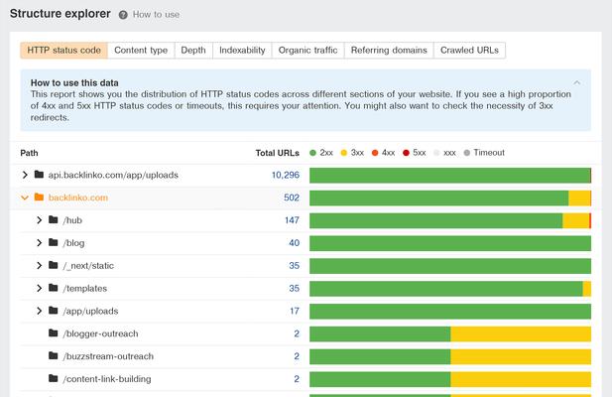The image size is (612, 397).
Task: Click the yellow 3xx segment of /blogger-outreach bar
Action: point(521,334)
